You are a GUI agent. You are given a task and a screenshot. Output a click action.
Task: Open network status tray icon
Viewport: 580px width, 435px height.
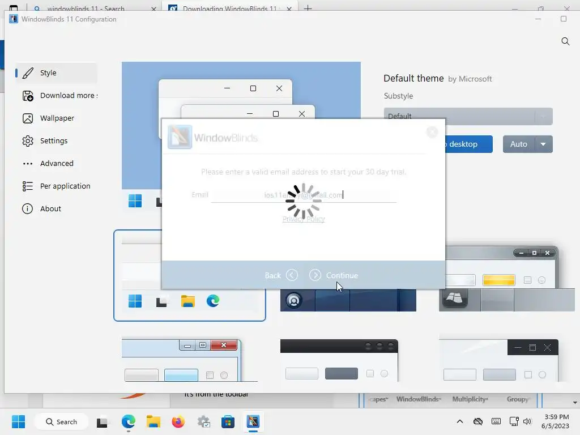tap(514, 421)
